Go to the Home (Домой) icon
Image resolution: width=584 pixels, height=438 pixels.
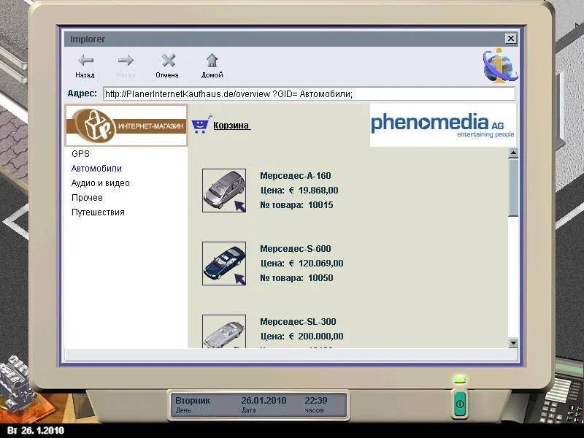click(212, 61)
